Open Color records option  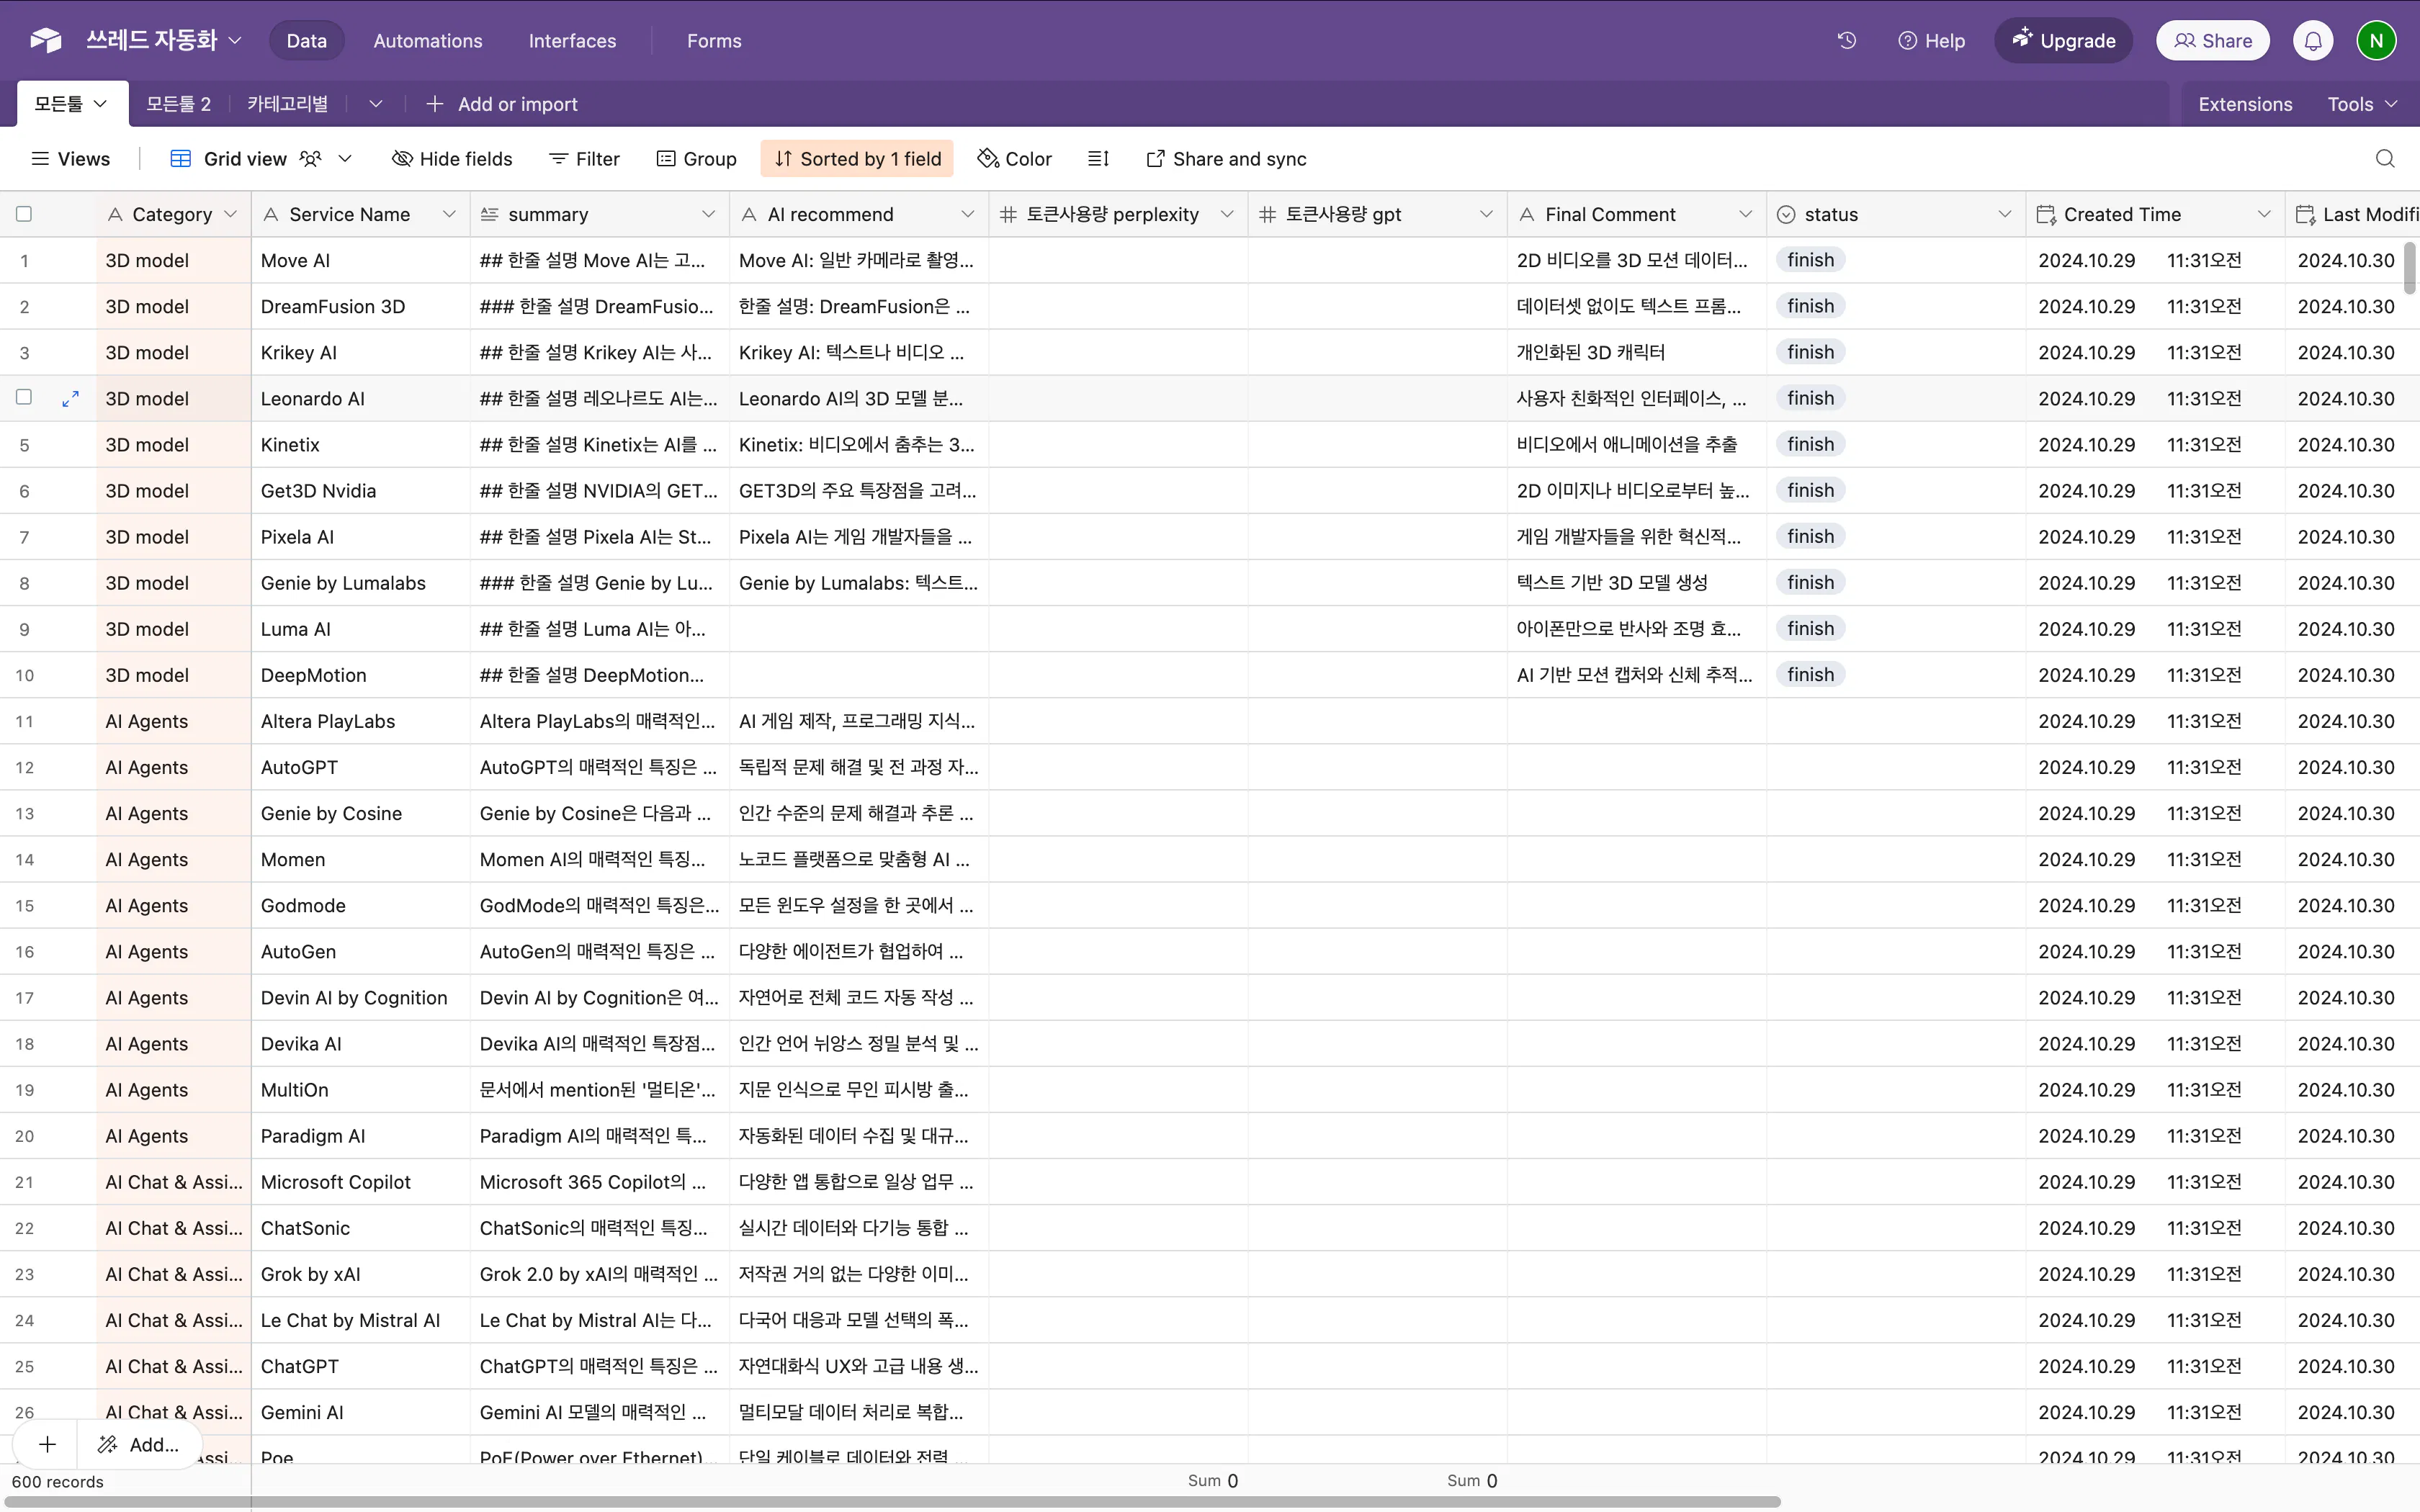(x=1014, y=159)
